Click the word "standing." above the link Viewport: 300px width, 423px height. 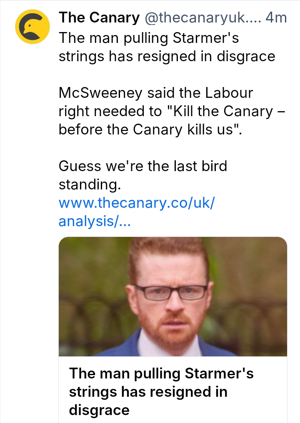coord(90,184)
